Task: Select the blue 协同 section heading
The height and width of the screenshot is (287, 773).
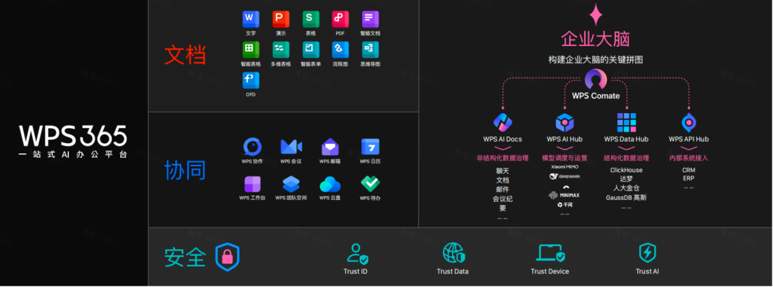Action: click(185, 171)
